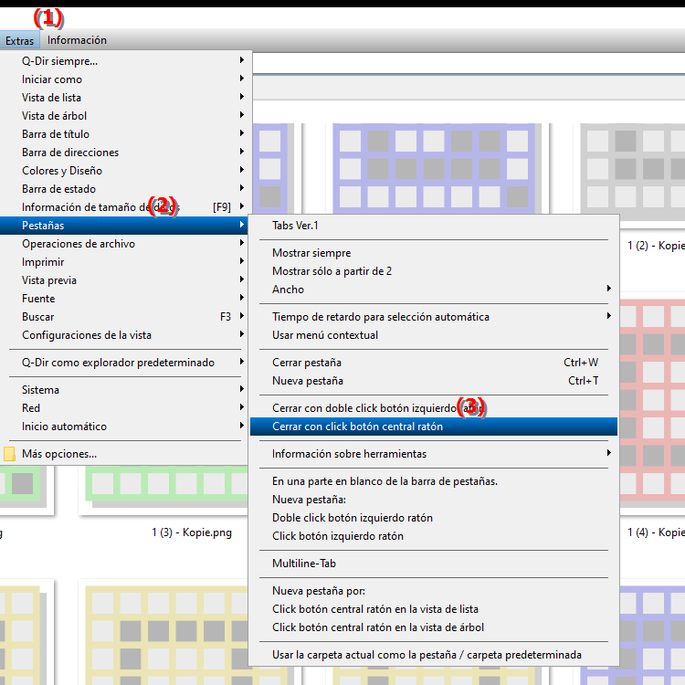
Task: Select the Pestañas menu entry
Action: [x=124, y=226]
